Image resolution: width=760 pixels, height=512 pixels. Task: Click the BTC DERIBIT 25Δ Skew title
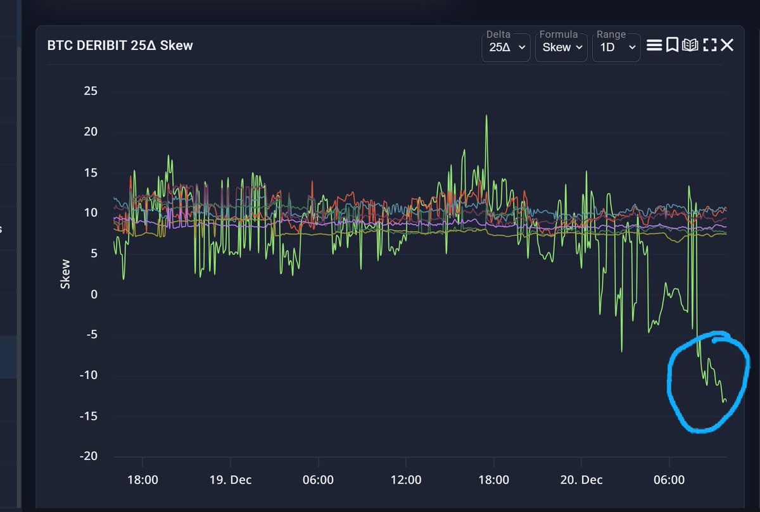pos(120,46)
